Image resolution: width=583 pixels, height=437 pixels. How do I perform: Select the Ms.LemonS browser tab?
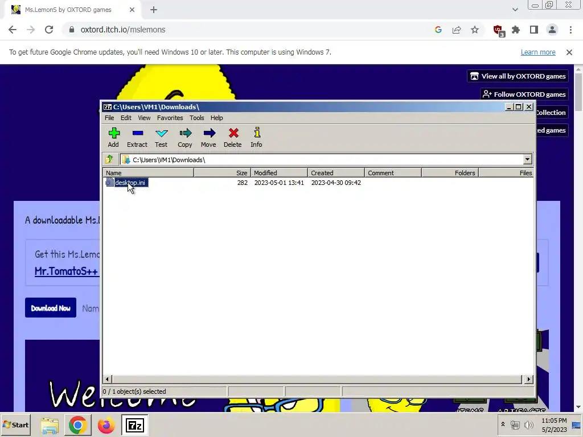coord(72,10)
